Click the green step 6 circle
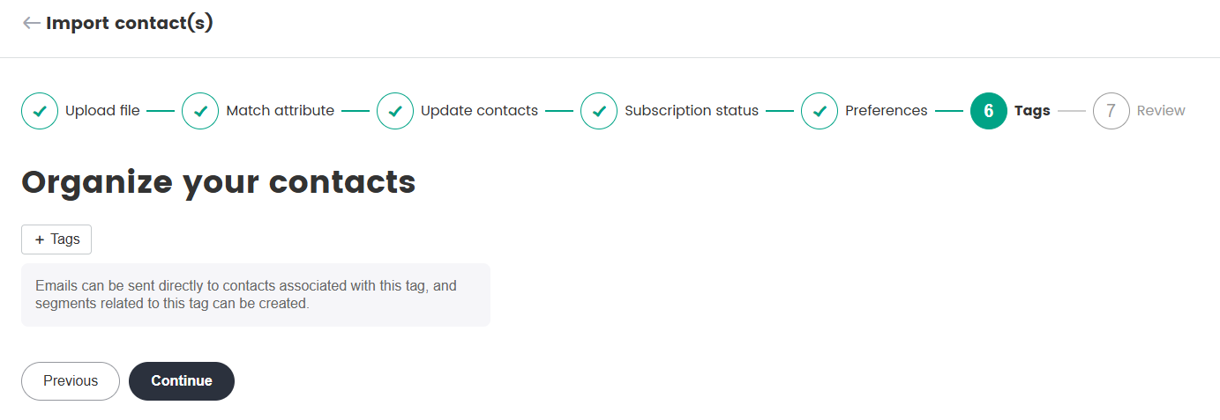Viewport: 1220px width, 420px height. [x=988, y=111]
